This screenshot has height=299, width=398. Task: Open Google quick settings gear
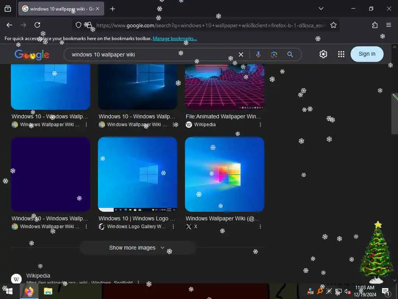[x=323, y=54]
